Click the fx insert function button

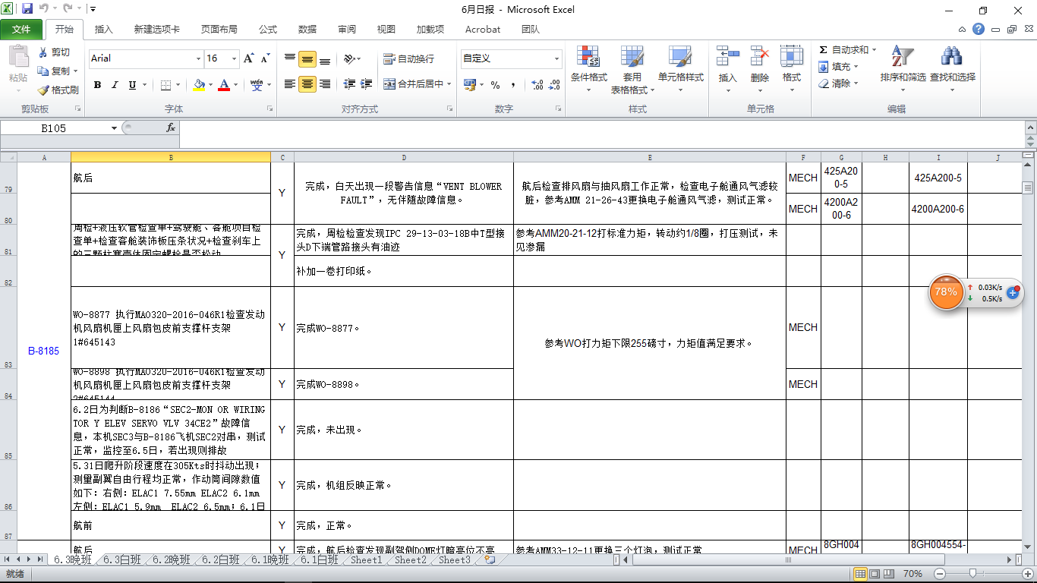click(x=171, y=128)
